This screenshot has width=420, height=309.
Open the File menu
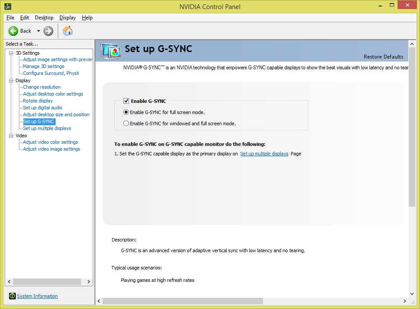(10, 18)
